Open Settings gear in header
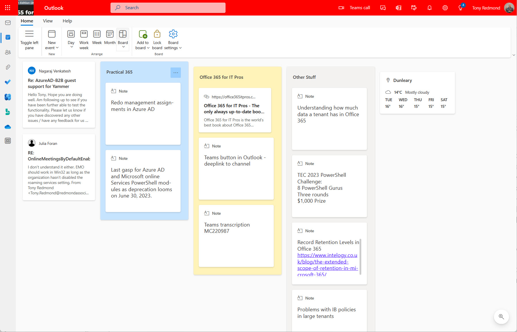 pyautogui.click(x=445, y=8)
